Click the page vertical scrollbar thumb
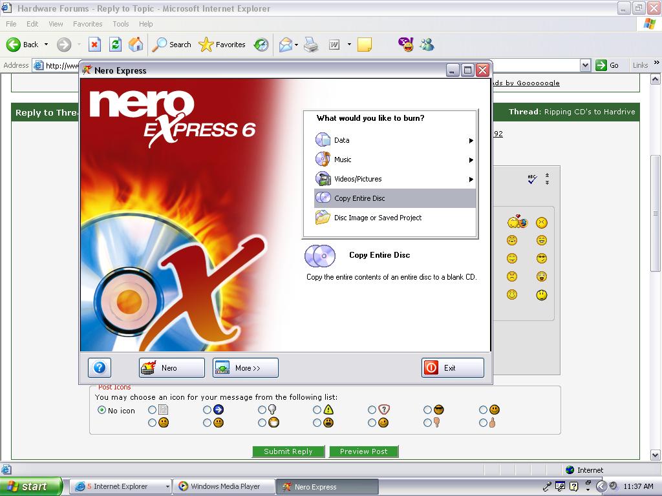This screenshot has width=662, height=496. pos(656,214)
